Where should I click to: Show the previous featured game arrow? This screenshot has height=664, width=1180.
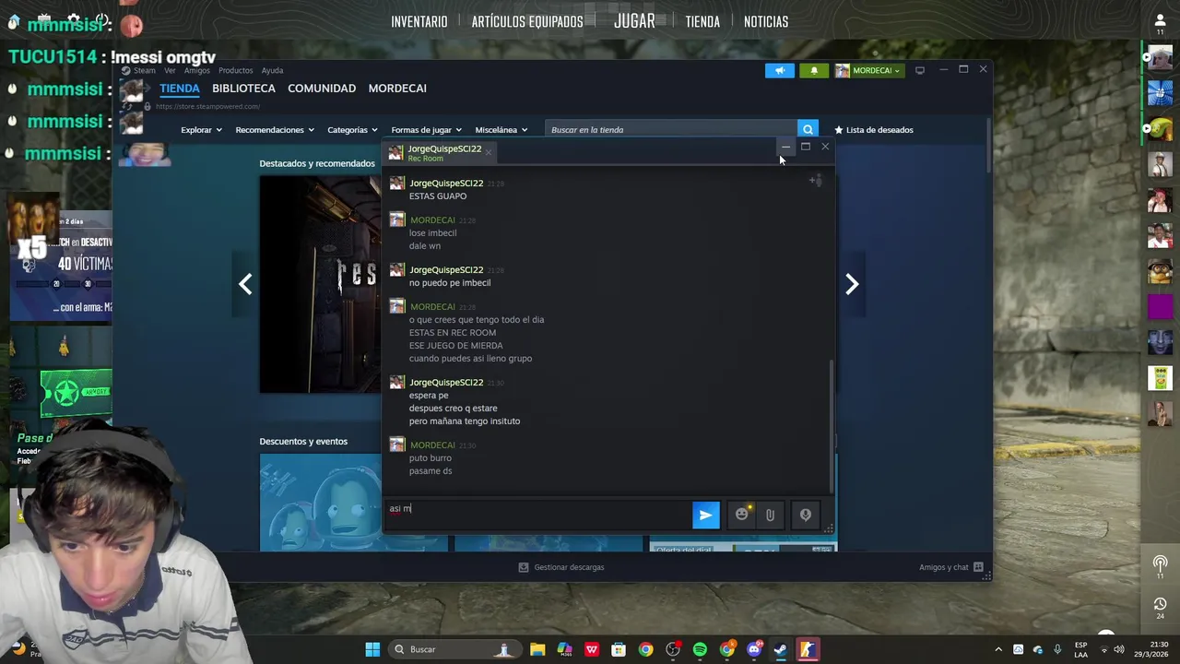[245, 284]
